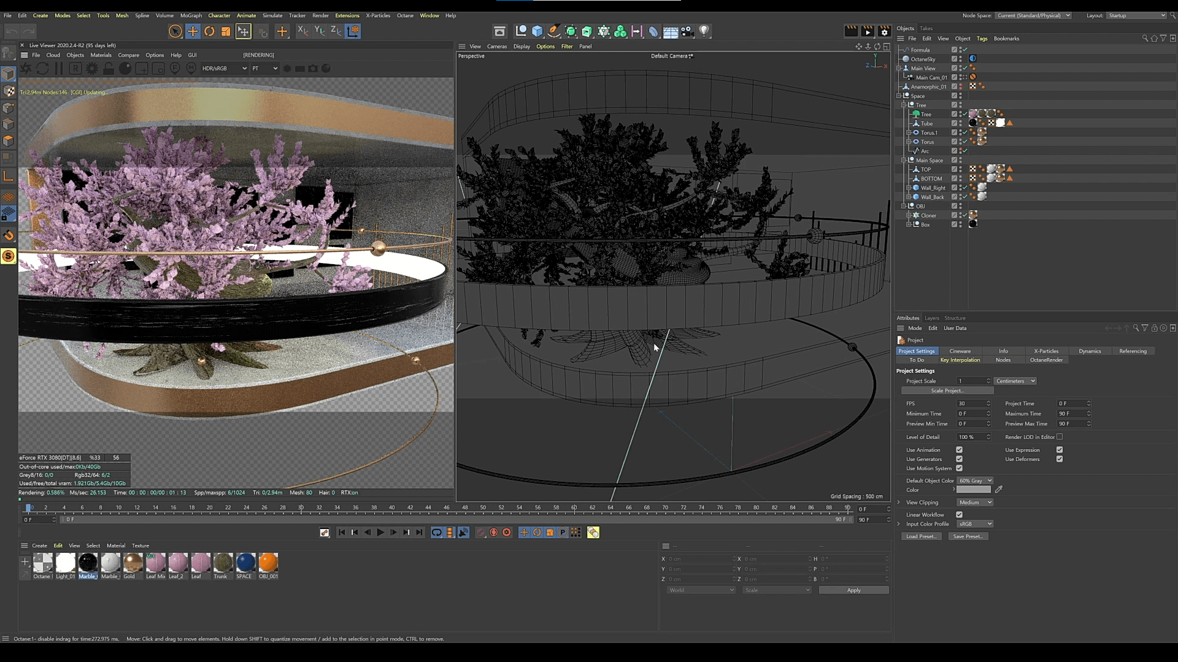This screenshot has height=662, width=1178.
Task: Open the Takes tab next to Objects
Action: point(926,28)
